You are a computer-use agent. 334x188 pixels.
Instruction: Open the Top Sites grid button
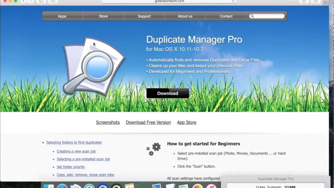click(53, 1)
